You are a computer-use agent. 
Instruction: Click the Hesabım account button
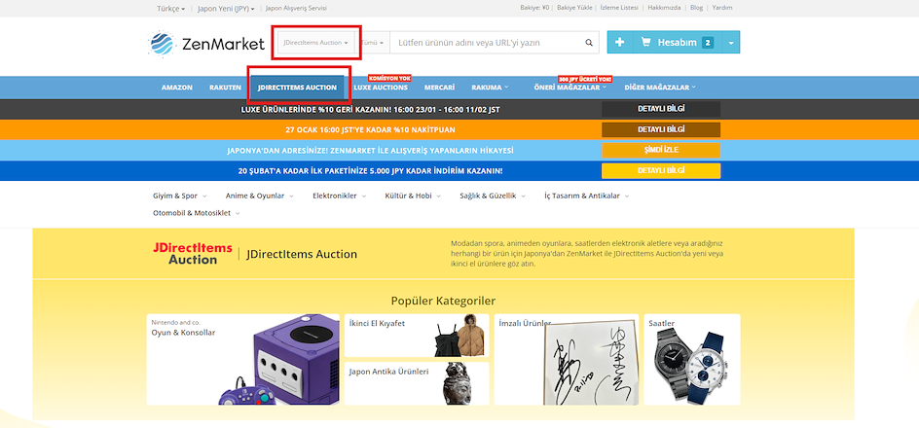(677, 42)
